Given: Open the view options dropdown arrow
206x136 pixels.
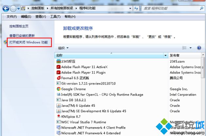Looking at the screenshot, I should (191, 48).
